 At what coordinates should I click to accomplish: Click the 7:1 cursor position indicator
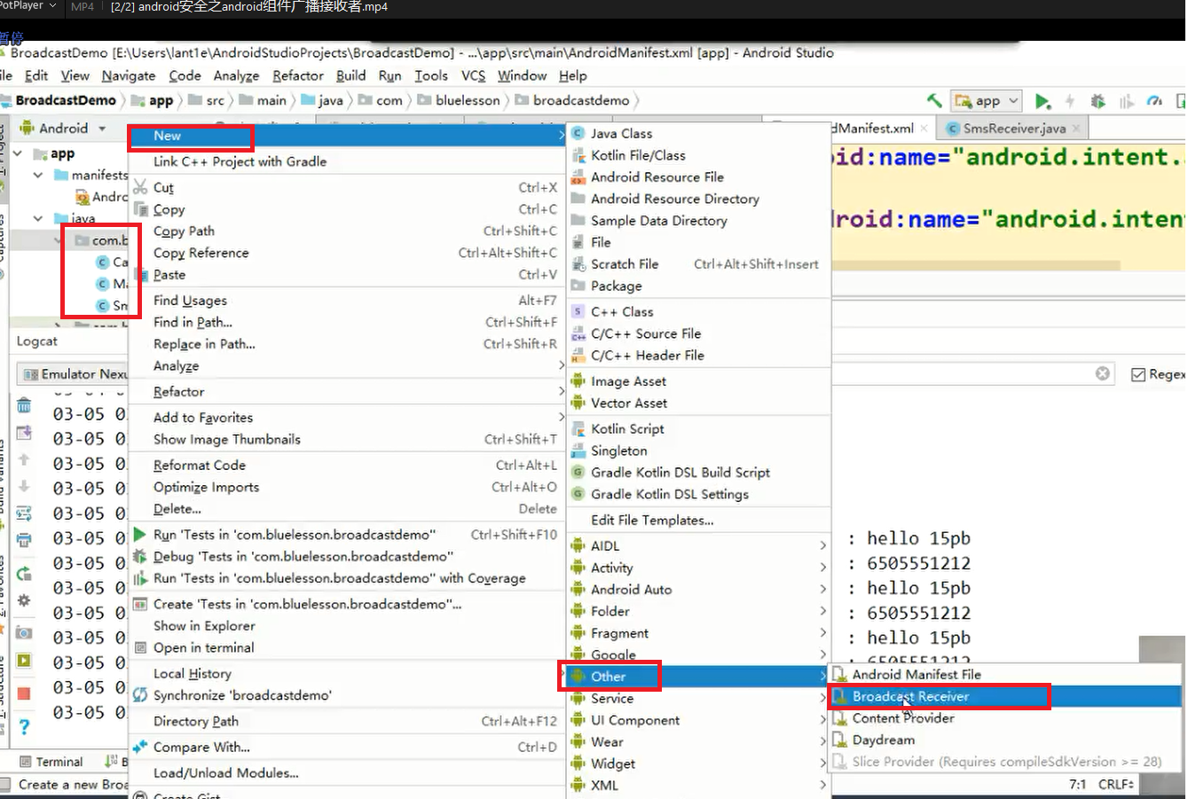pos(1077,785)
